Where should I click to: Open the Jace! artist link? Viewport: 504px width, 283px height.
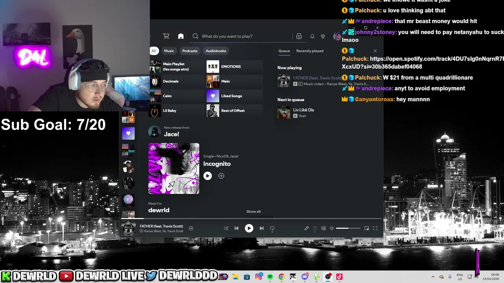[171, 134]
